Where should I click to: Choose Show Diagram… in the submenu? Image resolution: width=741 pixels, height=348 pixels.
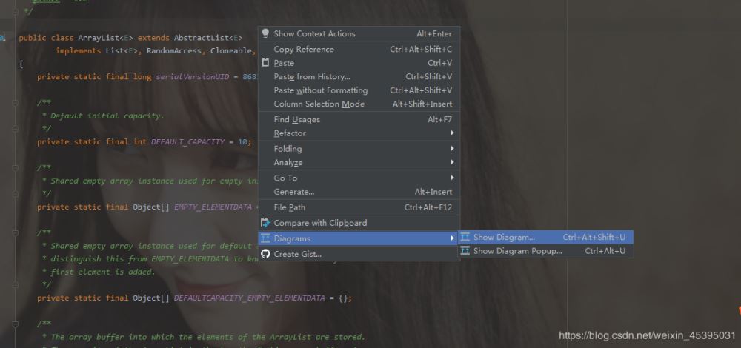[x=545, y=237]
